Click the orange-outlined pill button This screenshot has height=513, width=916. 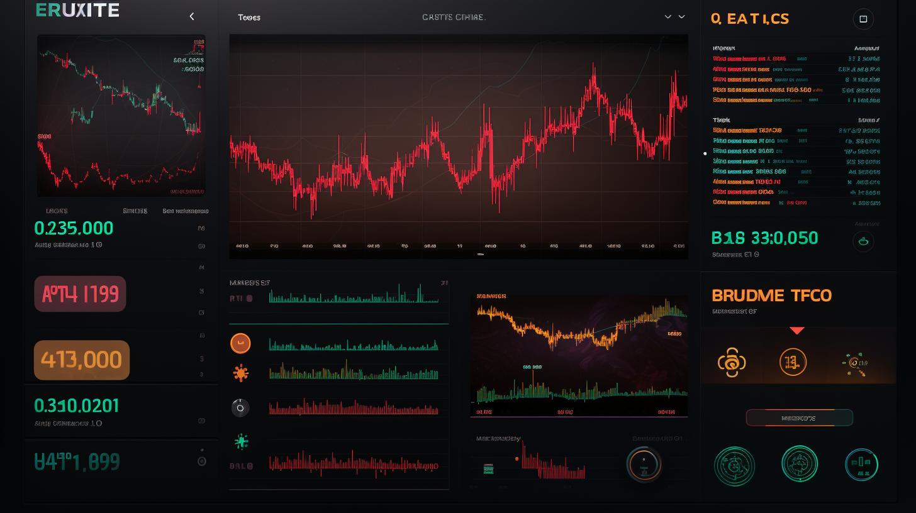pyautogui.click(x=799, y=417)
